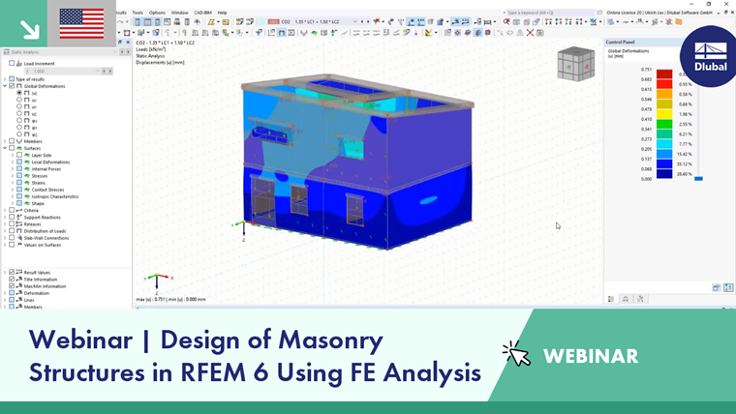This screenshot has height=414, width=736.
Task: Click the printer toolbar icon
Action: [x=177, y=21]
